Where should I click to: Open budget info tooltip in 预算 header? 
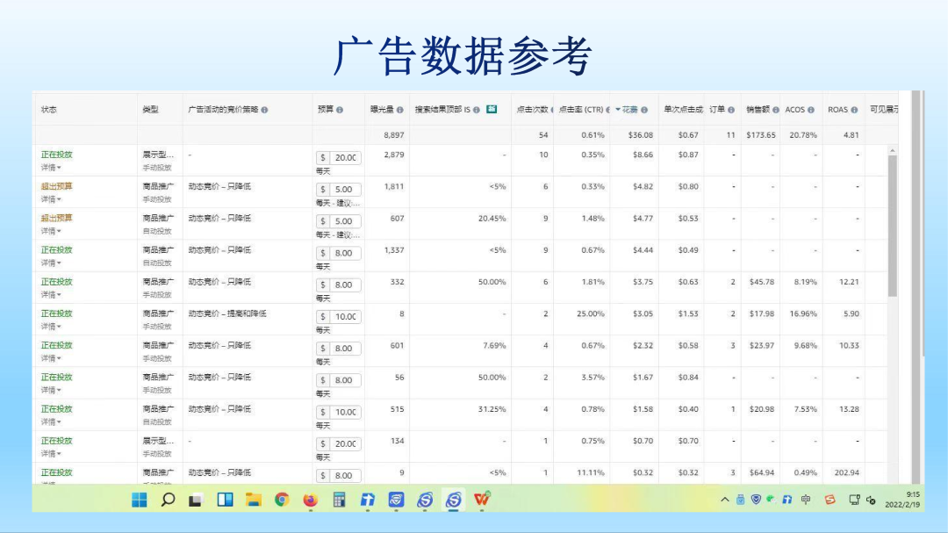coord(340,109)
